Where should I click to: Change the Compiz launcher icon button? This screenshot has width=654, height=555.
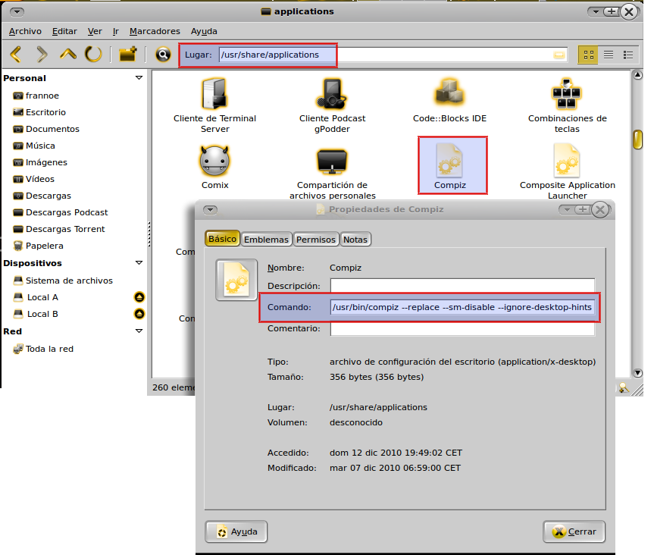click(236, 280)
